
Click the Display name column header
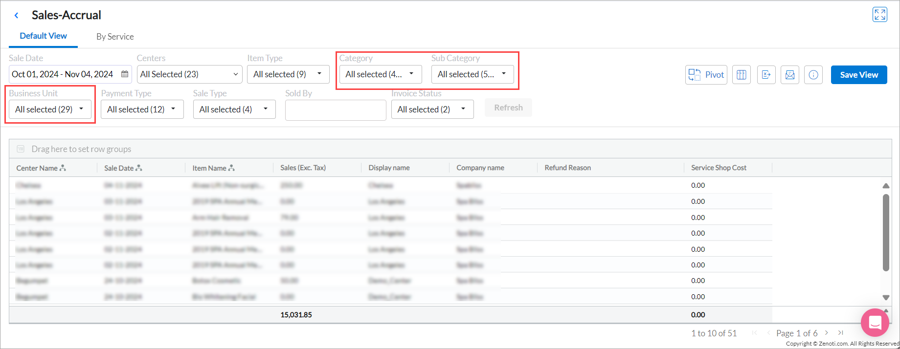click(x=389, y=168)
